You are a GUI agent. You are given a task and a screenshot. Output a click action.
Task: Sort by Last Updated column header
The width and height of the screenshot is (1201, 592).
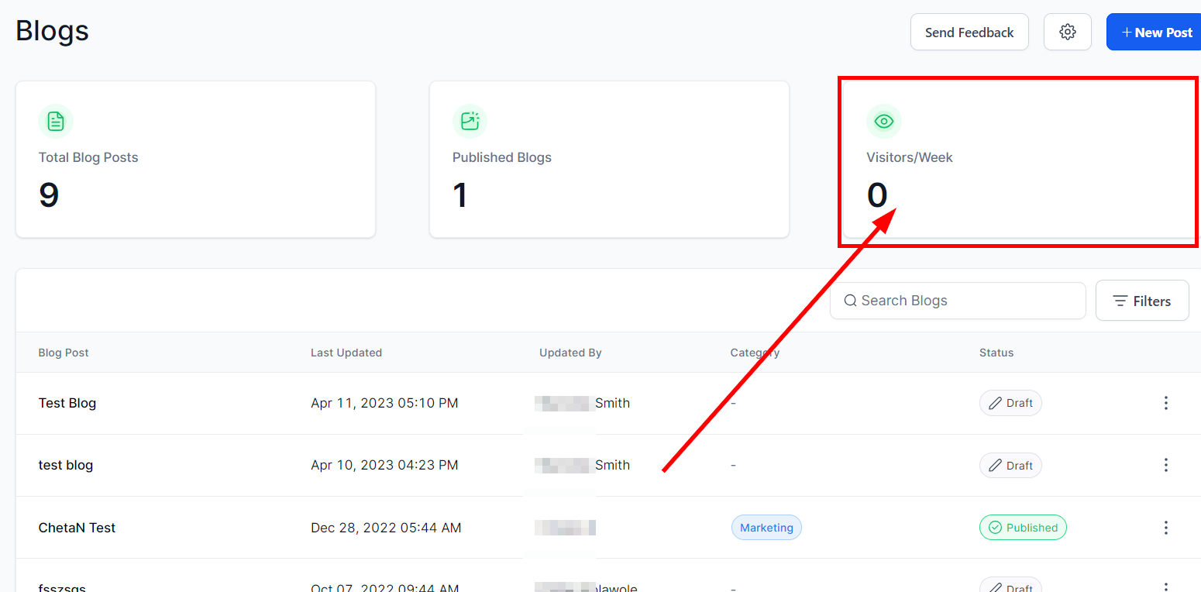coord(346,353)
